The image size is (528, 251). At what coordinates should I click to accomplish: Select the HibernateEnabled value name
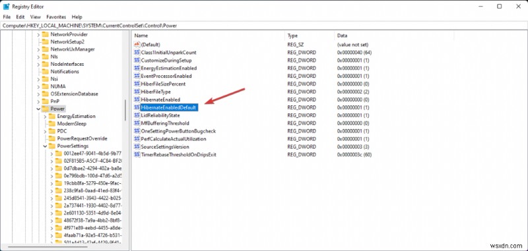pyautogui.click(x=160, y=99)
